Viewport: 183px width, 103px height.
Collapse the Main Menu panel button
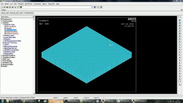tap(33, 17)
